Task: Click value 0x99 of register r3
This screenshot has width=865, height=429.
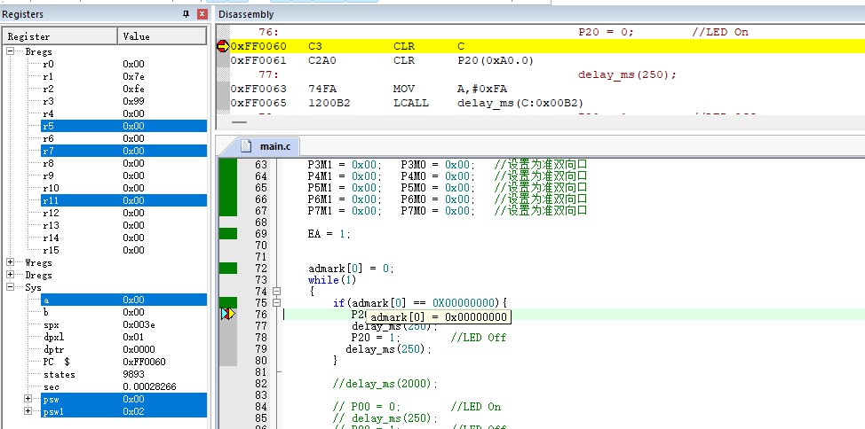Action: click(x=133, y=101)
